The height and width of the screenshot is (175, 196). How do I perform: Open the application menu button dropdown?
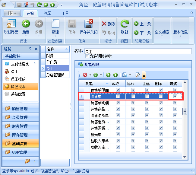(12, 13)
